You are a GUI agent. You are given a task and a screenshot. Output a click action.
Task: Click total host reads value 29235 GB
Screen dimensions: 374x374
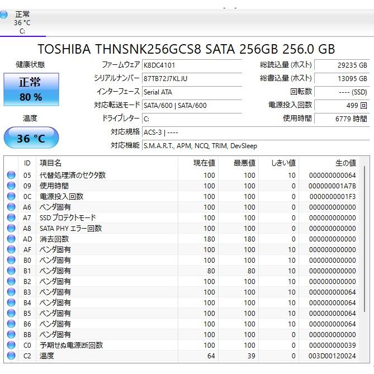[342, 65]
